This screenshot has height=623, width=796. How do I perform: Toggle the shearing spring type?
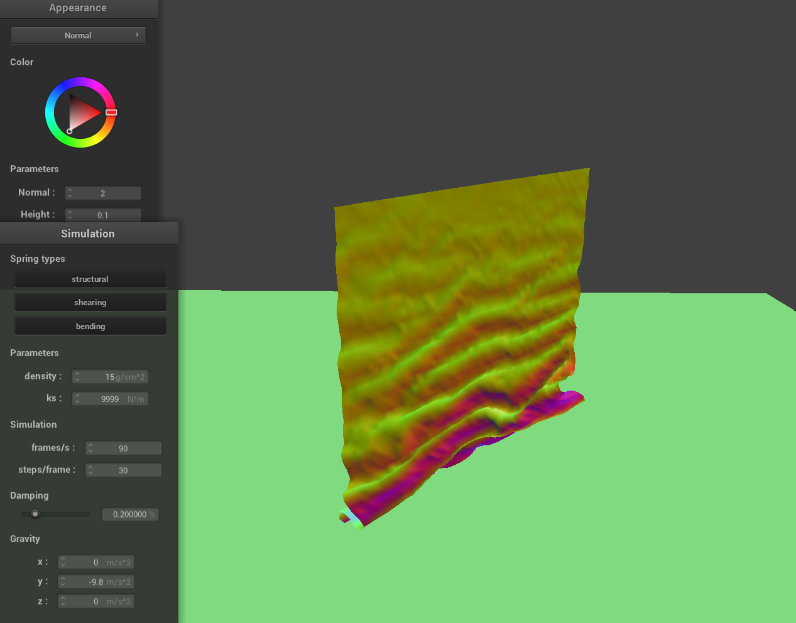[x=90, y=302]
